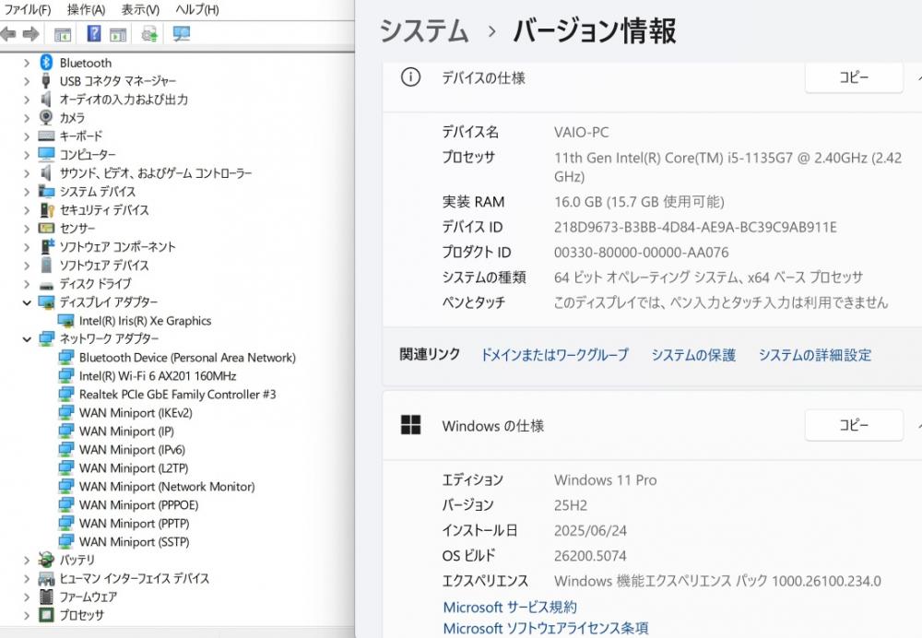Select WAN Miniport (IPv6)
Viewport: 922px width, 638px height.
(x=132, y=449)
